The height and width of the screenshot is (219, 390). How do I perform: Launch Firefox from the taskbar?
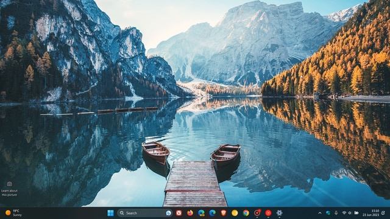coord(190,213)
